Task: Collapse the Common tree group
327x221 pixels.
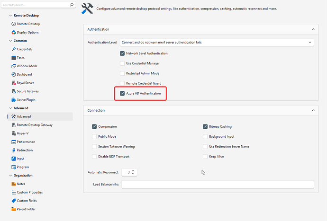Action: pos(10,41)
